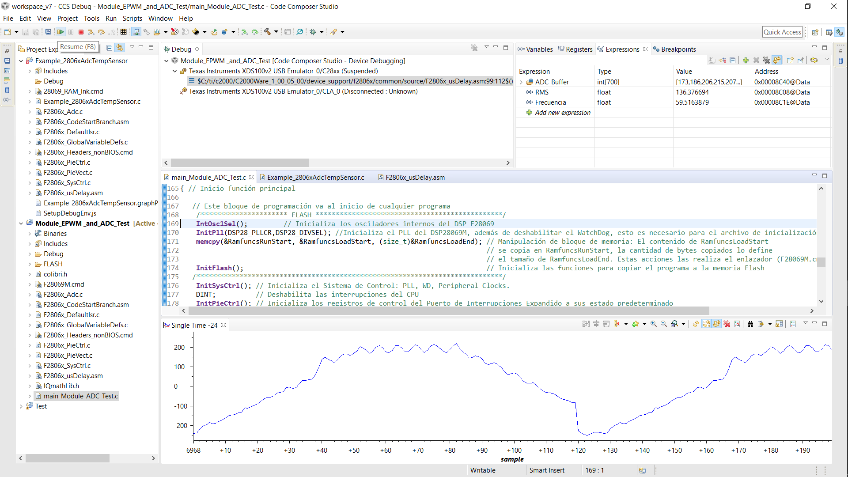848x477 pixels.
Task: Click the editor horizontal scrollbar
Action: tap(449, 310)
